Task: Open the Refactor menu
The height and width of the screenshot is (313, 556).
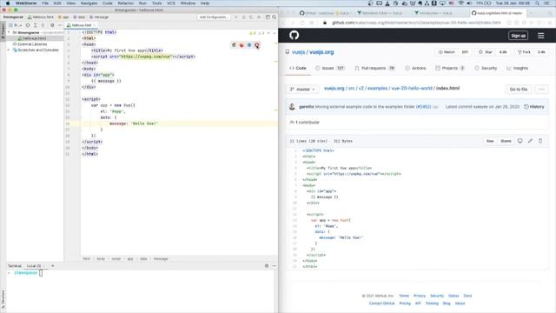Action: (x=125, y=3)
